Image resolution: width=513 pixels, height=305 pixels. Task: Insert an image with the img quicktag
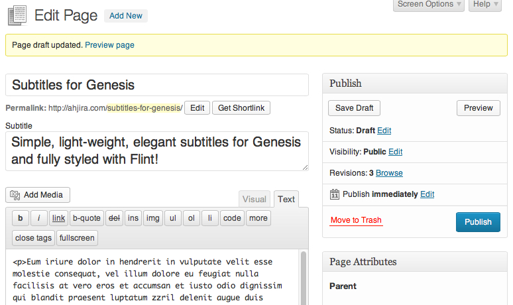pos(153,218)
